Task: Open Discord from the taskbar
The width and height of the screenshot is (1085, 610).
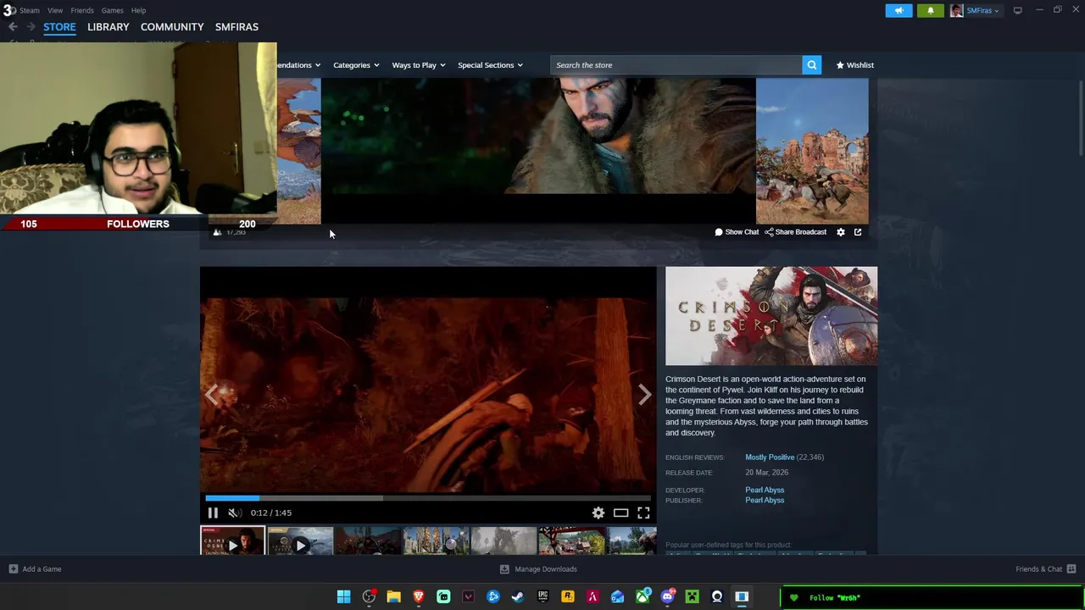Action: point(667,596)
